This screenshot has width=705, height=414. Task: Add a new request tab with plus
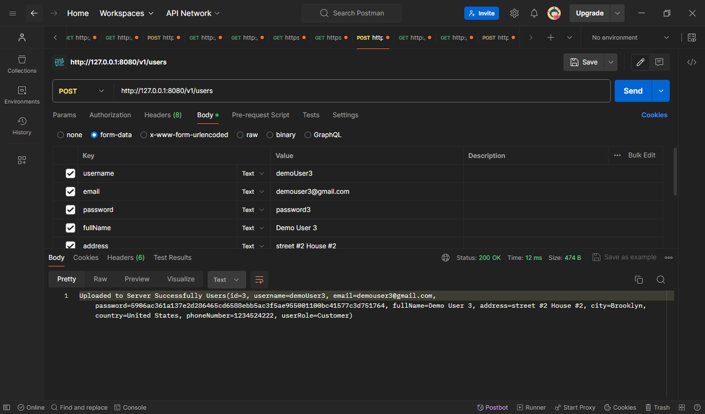point(551,37)
